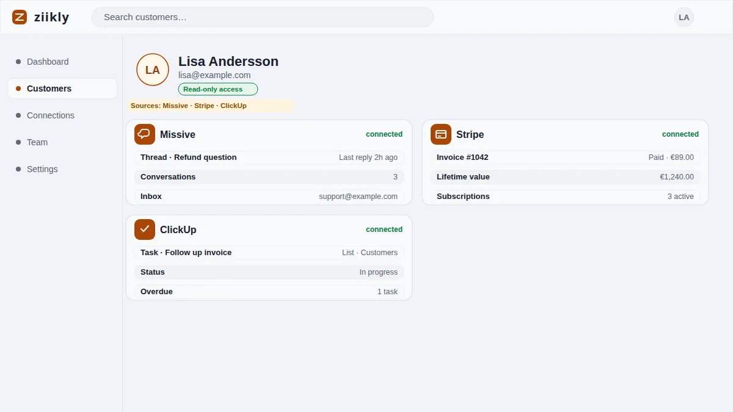Click the ClickUp checkmark icon
Image resolution: width=733 pixels, height=412 pixels.
[145, 229]
